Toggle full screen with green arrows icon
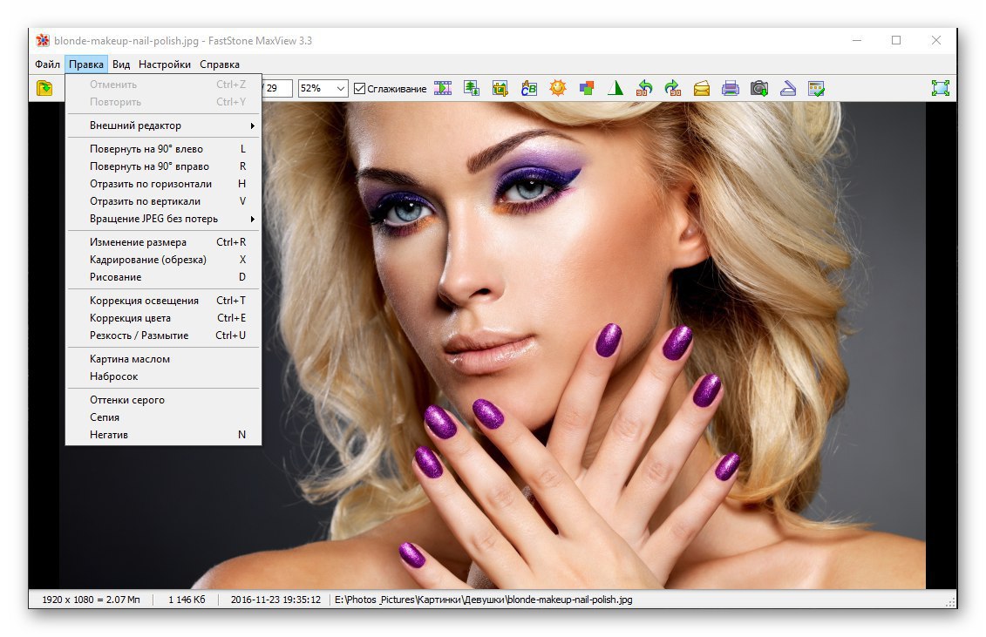Screen dimensions: 986x637 click(940, 88)
